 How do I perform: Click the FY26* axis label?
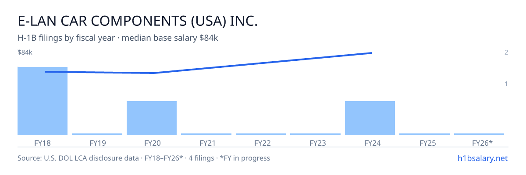(482, 143)
